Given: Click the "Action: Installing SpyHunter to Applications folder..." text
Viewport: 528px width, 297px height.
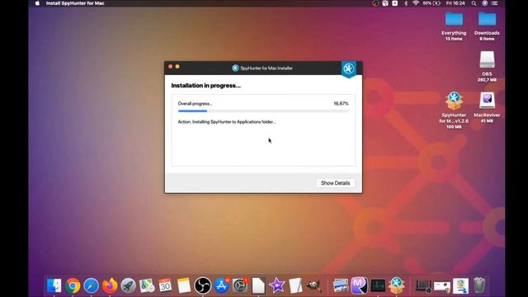Looking at the screenshot, I should pyautogui.click(x=227, y=122).
